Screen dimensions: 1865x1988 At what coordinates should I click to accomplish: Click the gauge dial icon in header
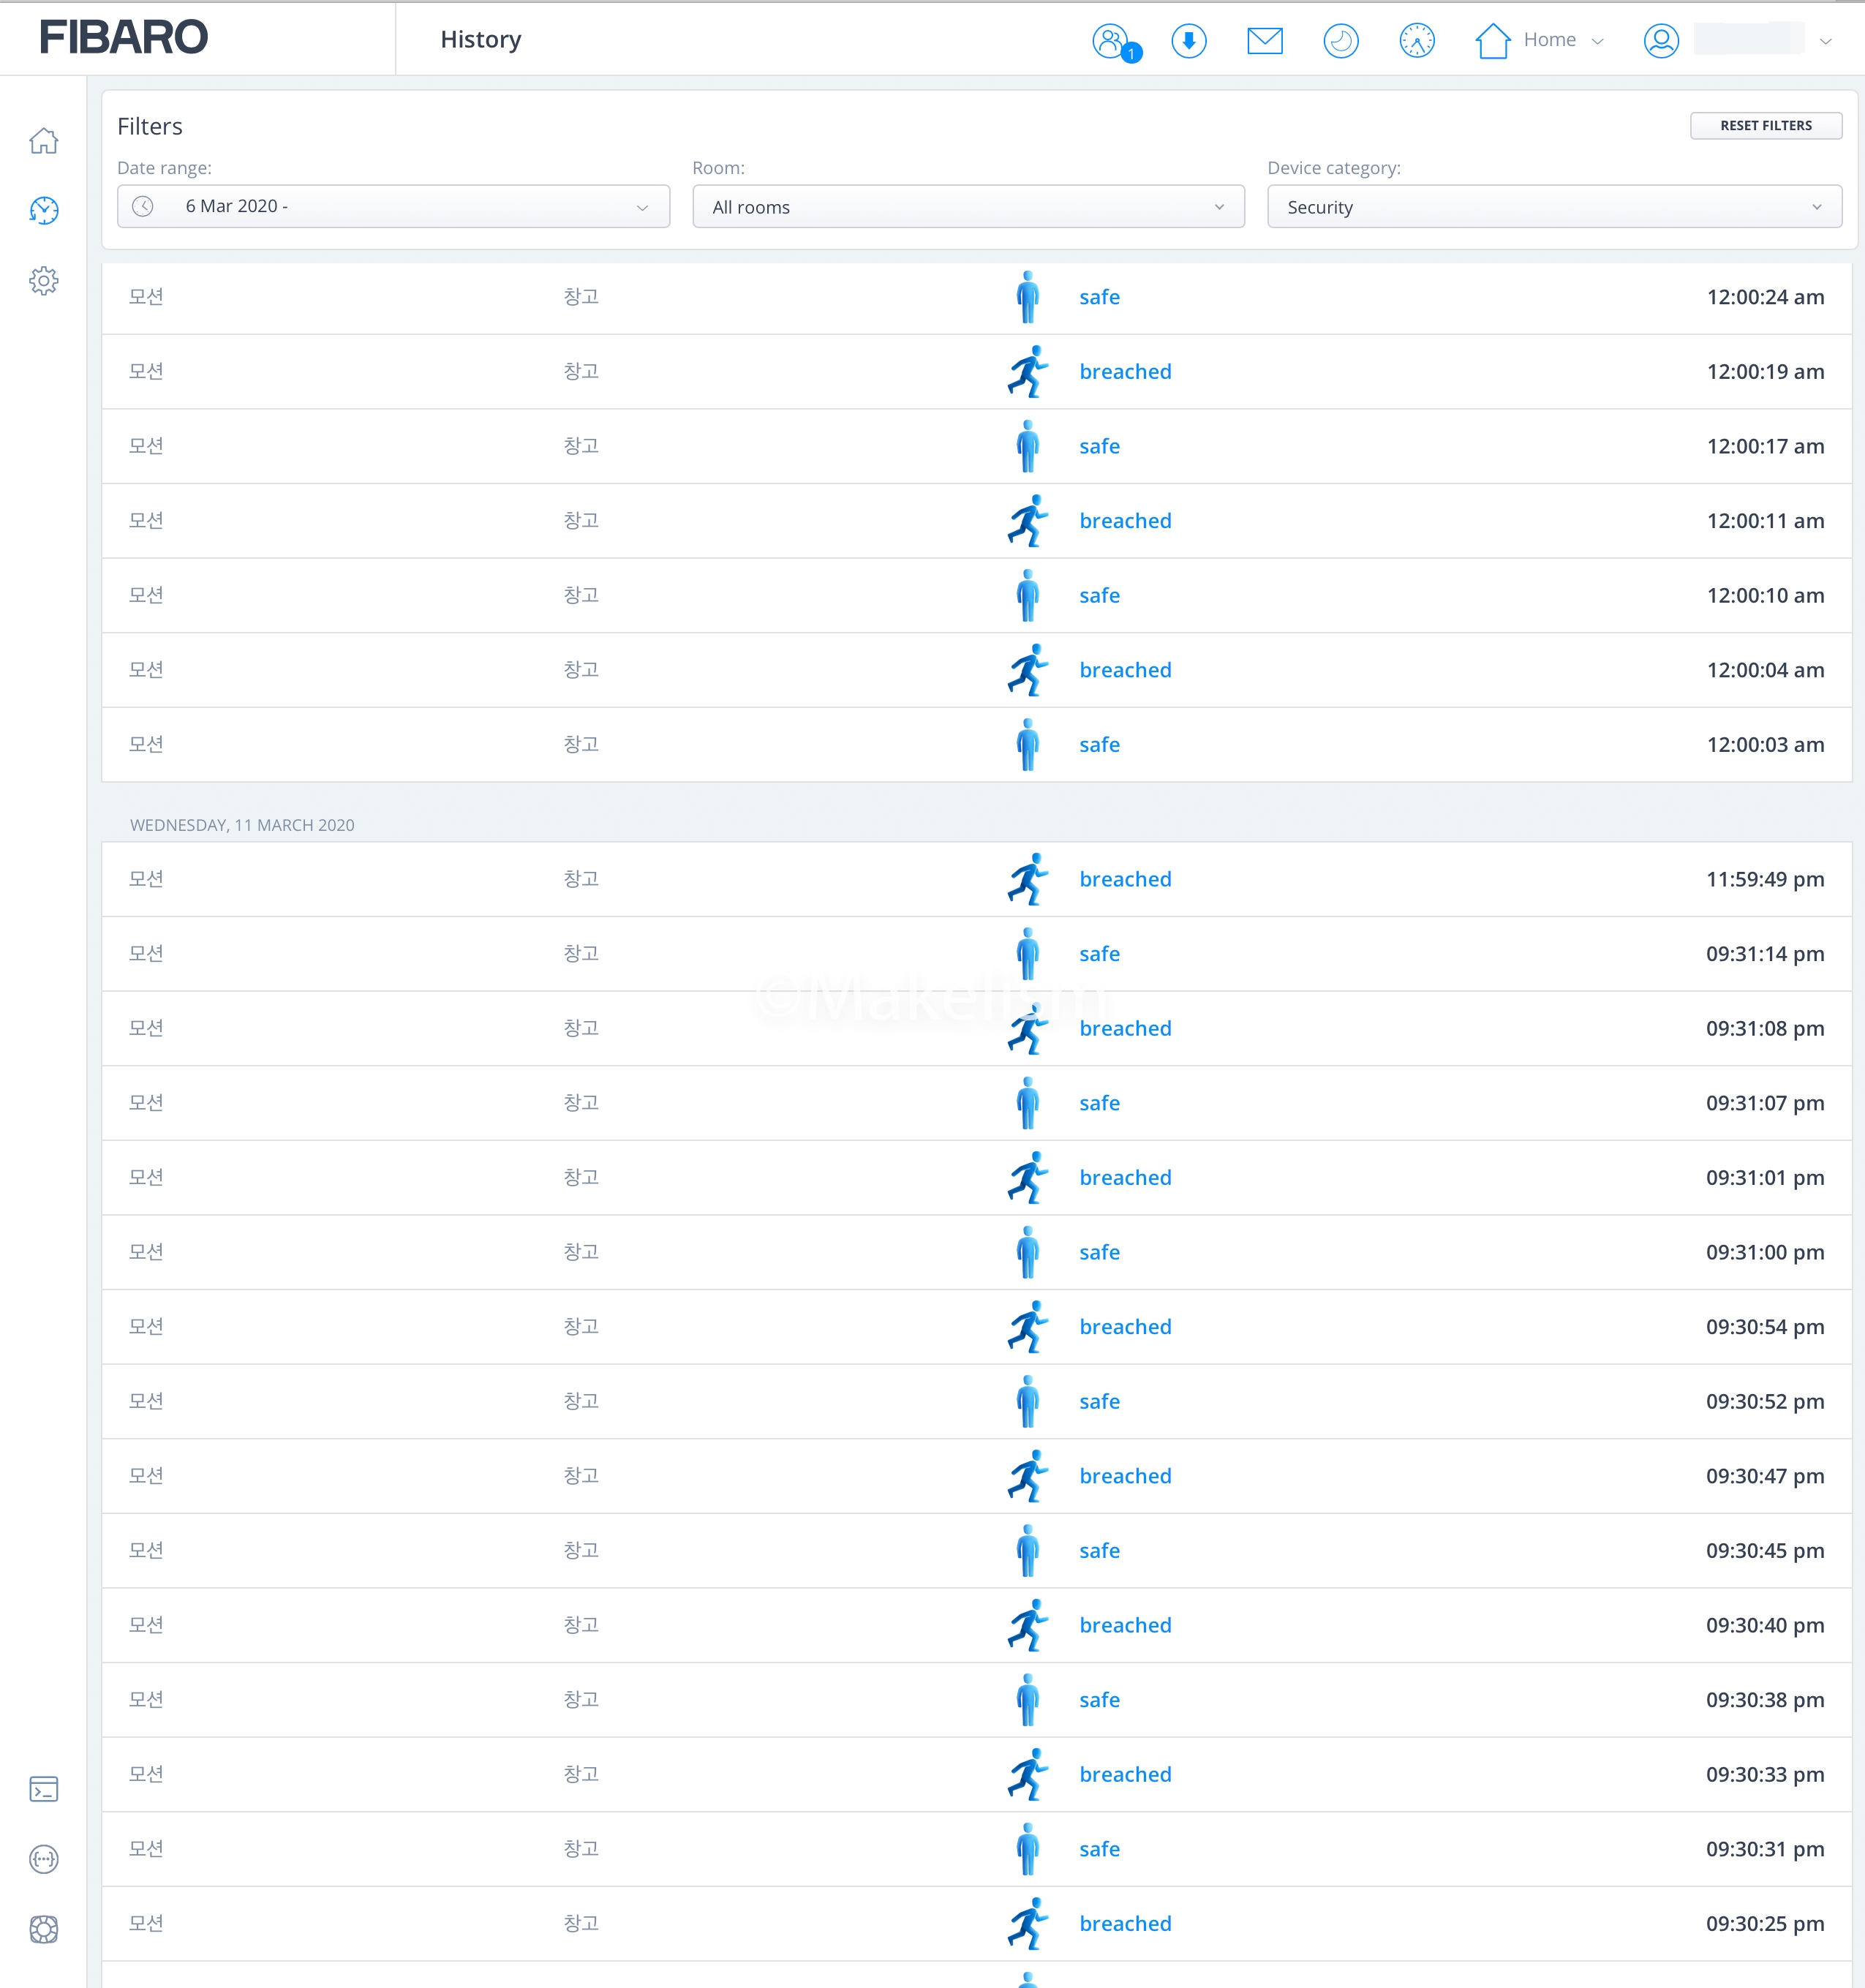pos(1416,41)
